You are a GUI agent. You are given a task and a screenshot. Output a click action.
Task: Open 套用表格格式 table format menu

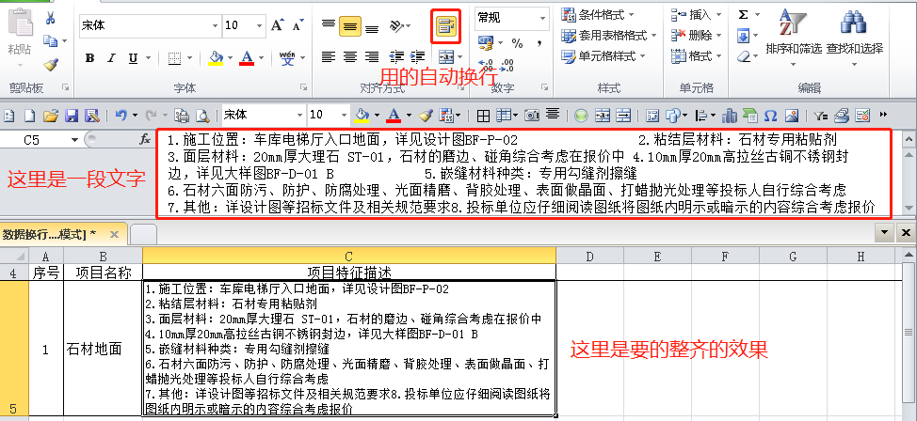[x=608, y=36]
